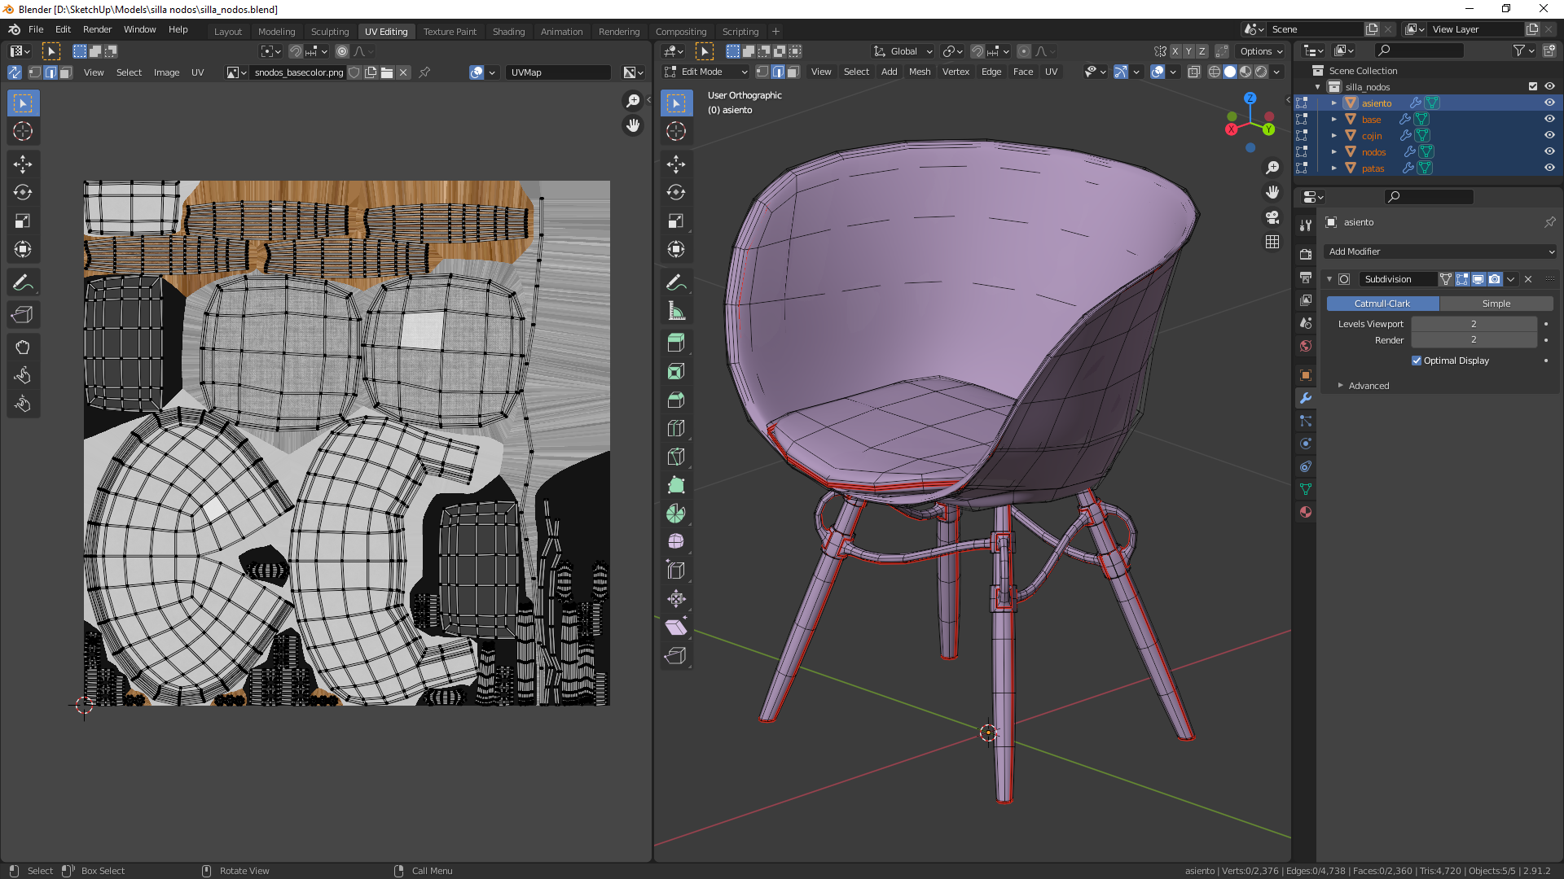This screenshot has width=1564, height=879.
Task: Select the Bevel tool in viewport toolbar
Action: 675,400
